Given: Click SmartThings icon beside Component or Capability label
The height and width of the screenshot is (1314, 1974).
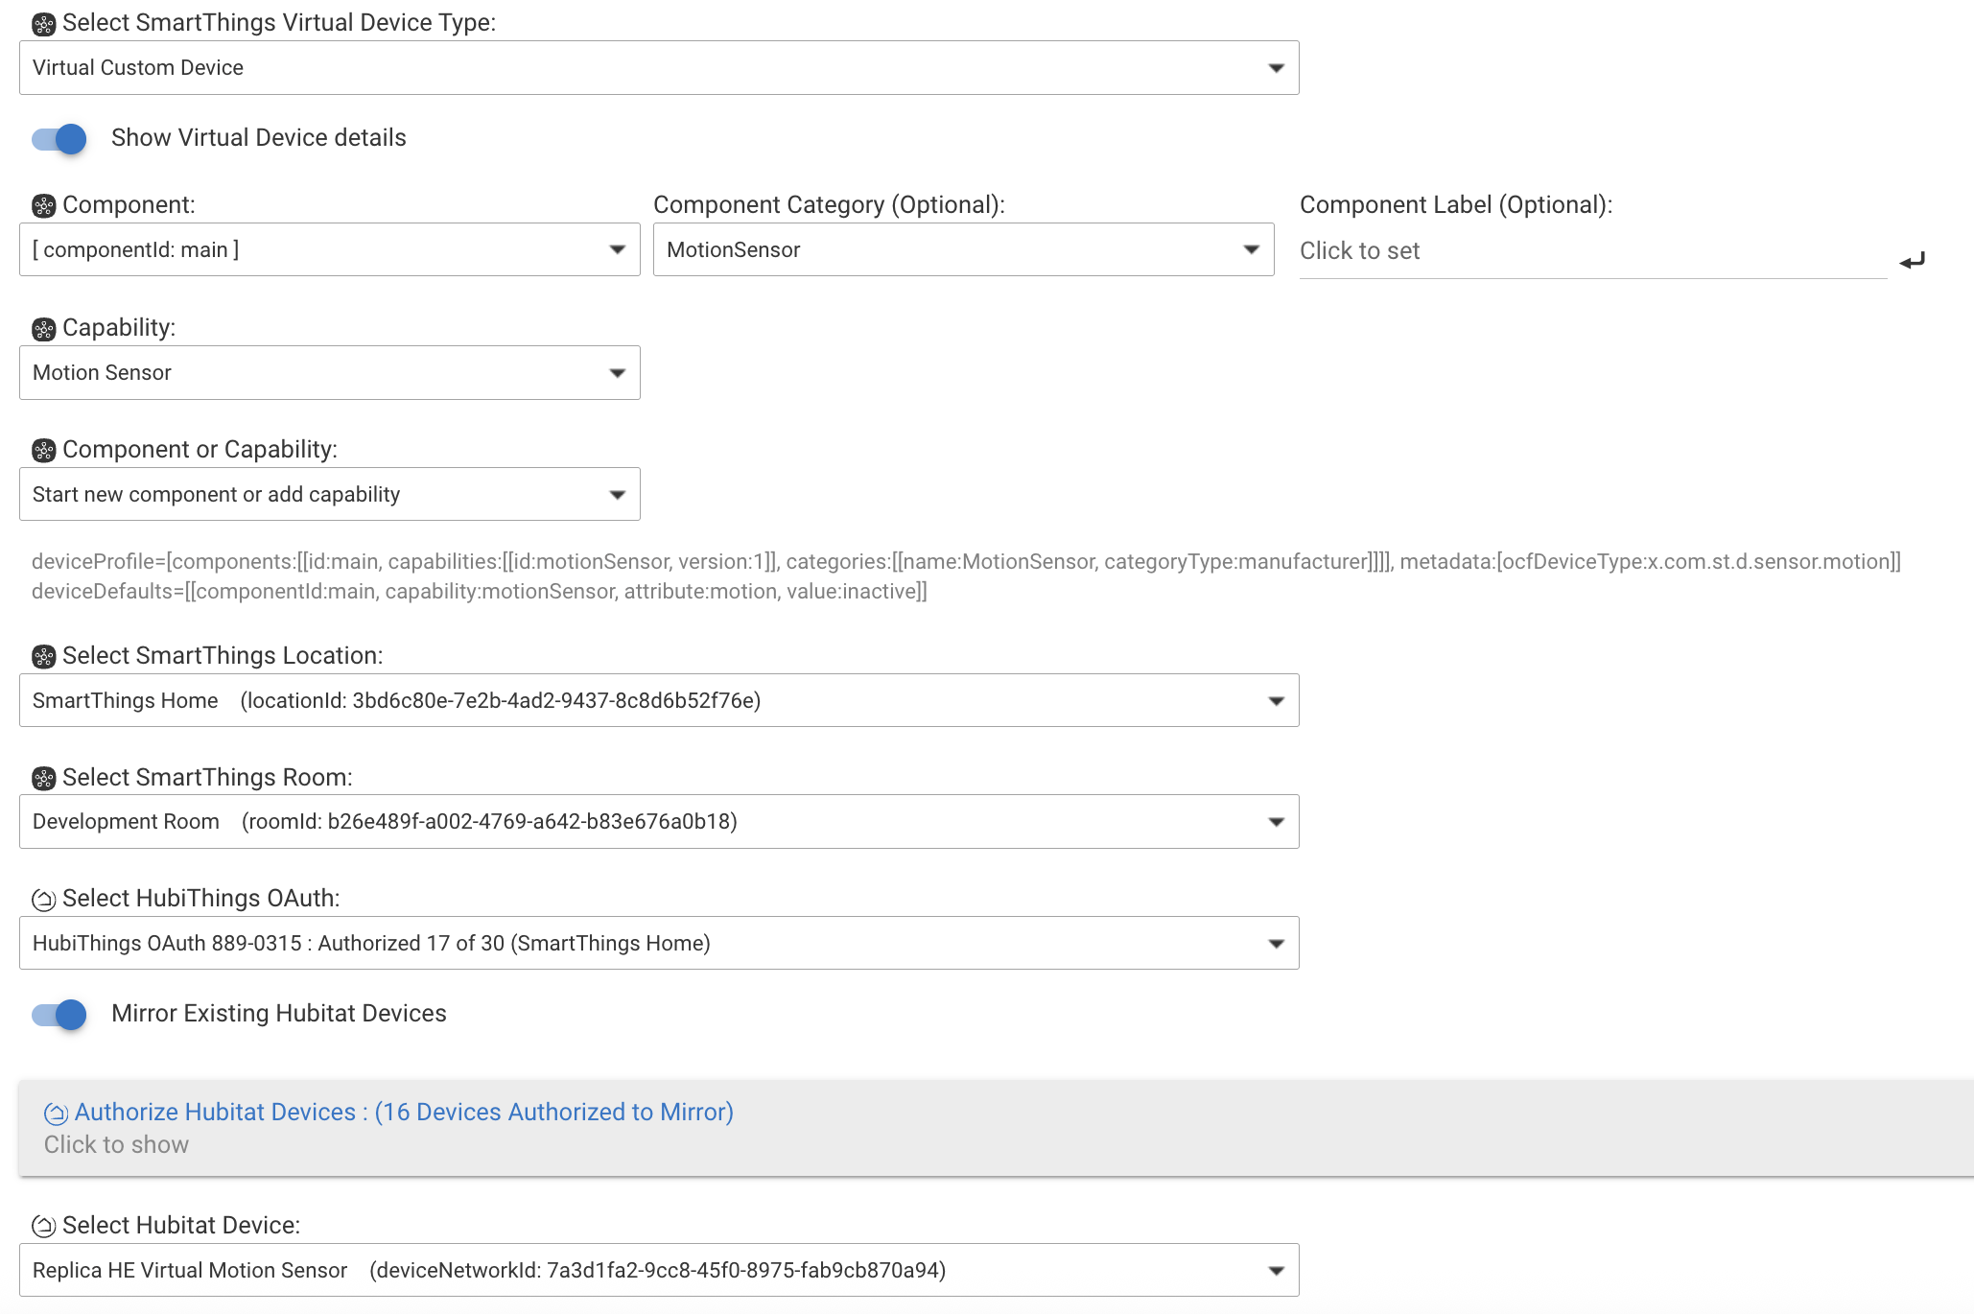Looking at the screenshot, I should (x=44, y=451).
